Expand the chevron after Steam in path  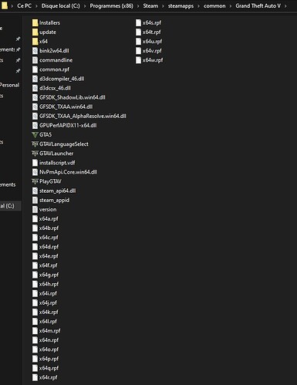point(163,6)
